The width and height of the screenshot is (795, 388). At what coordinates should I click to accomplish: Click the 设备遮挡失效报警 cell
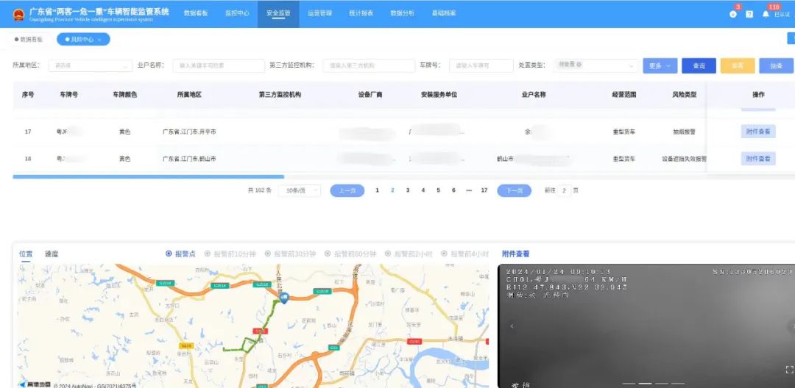tap(684, 159)
